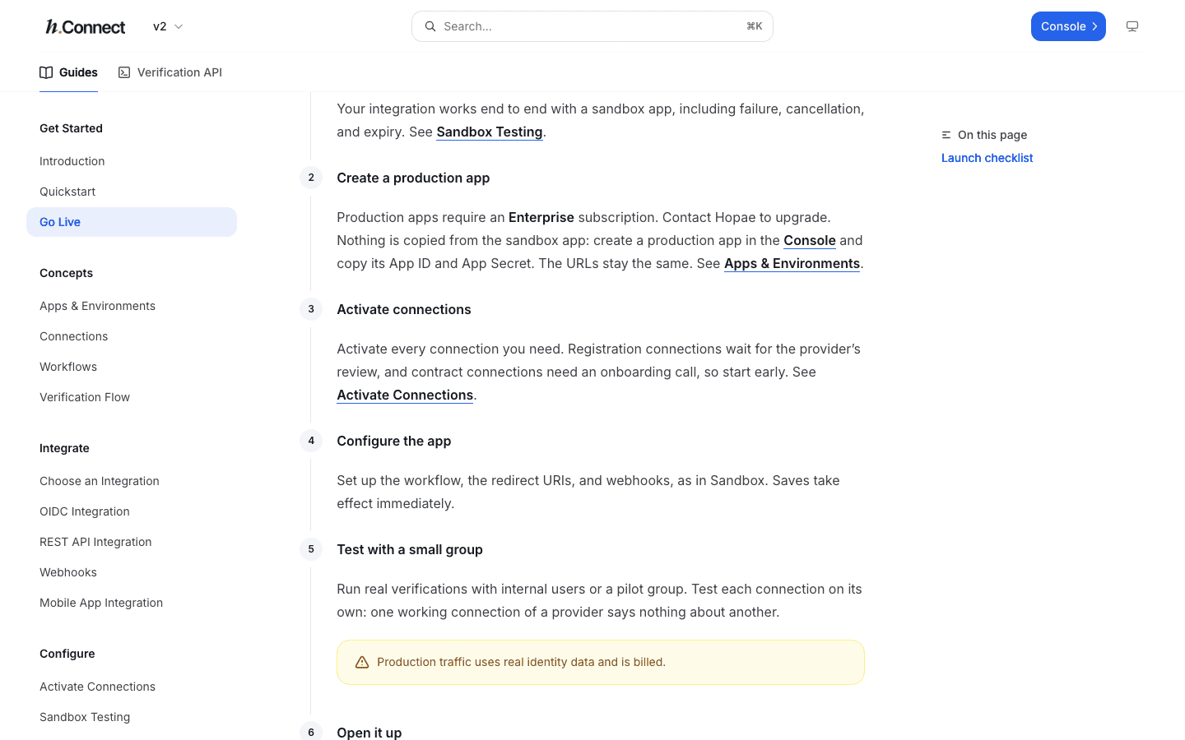Follow the Sandbox Testing inline link
1185x740 pixels.
tap(490, 132)
